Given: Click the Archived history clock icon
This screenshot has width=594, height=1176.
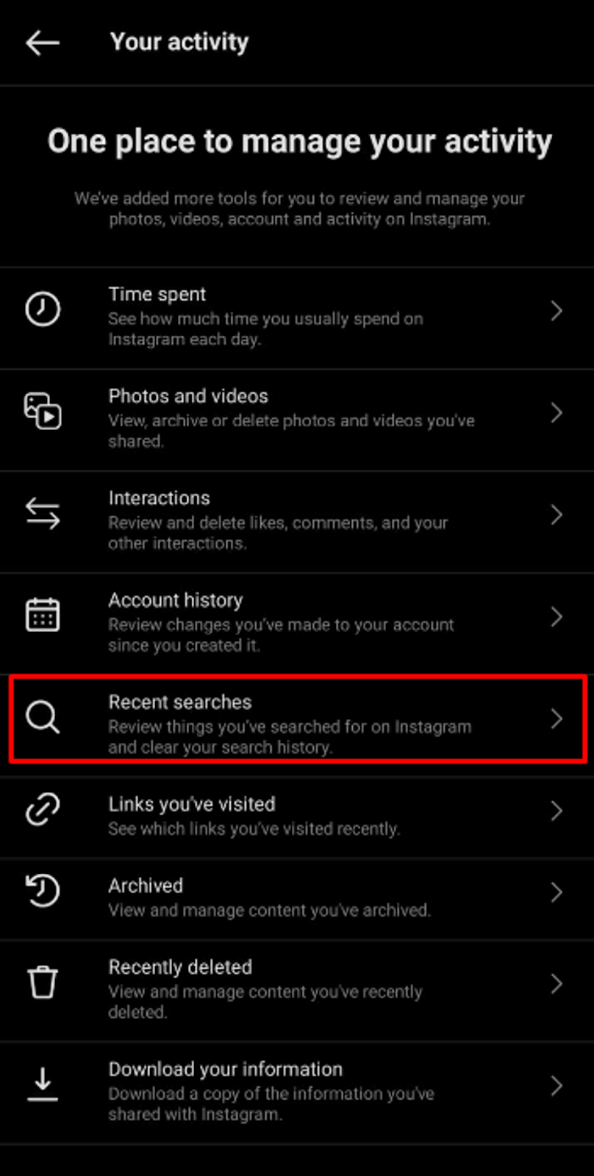Looking at the screenshot, I should click(43, 891).
